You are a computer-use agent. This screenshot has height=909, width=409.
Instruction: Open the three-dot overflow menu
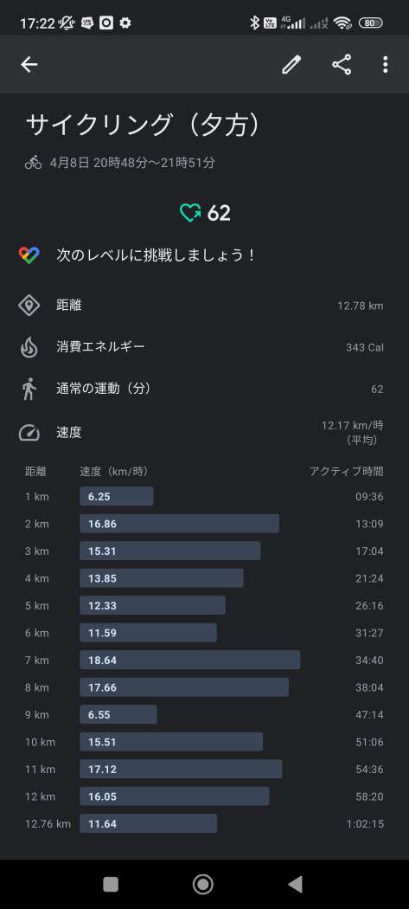pyautogui.click(x=386, y=64)
